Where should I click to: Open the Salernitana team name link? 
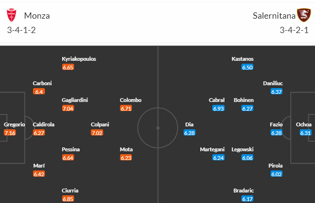[x=272, y=16]
